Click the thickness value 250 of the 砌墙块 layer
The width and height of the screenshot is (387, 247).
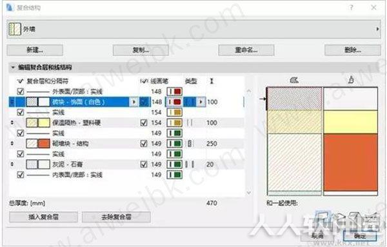tap(212, 144)
